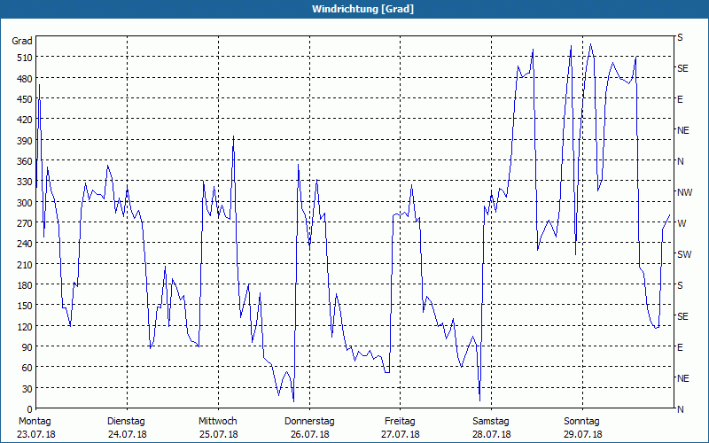
Task: Select the 'NE' compass label between E and N at 360
Action: (x=683, y=130)
